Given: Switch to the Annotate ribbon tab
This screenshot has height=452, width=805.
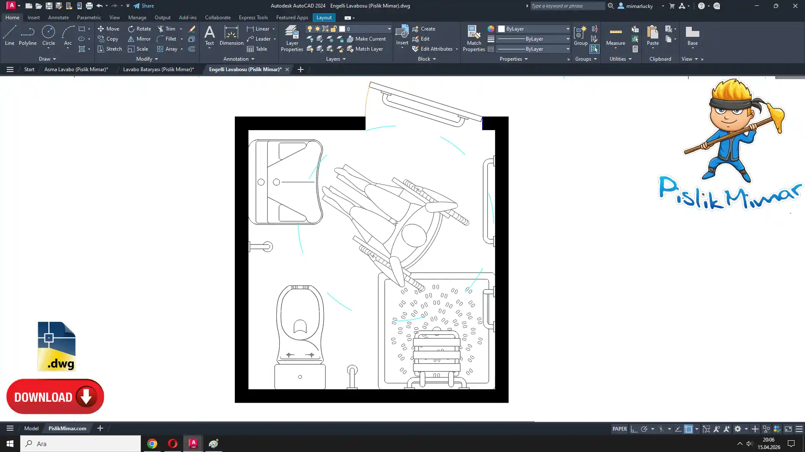Looking at the screenshot, I should point(58,18).
